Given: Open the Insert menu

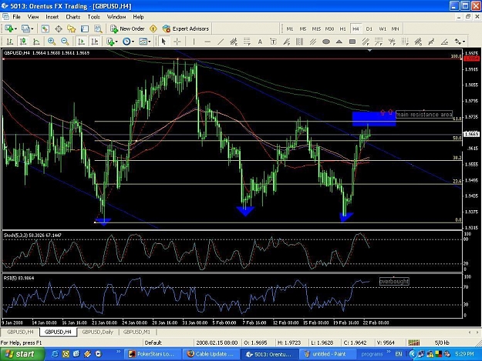Looking at the screenshot, I should (52, 17).
